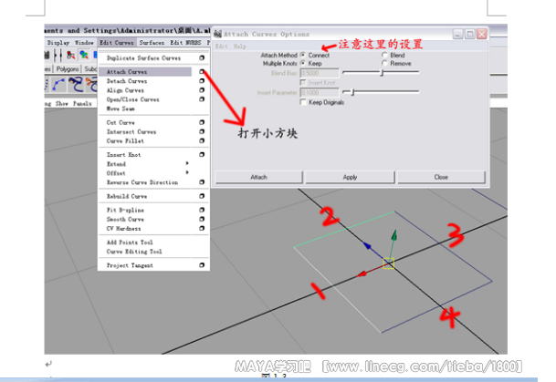The width and height of the screenshot is (556, 382).
Task: Open the Duplicate Surface Curves option box
Action: [x=202, y=57]
